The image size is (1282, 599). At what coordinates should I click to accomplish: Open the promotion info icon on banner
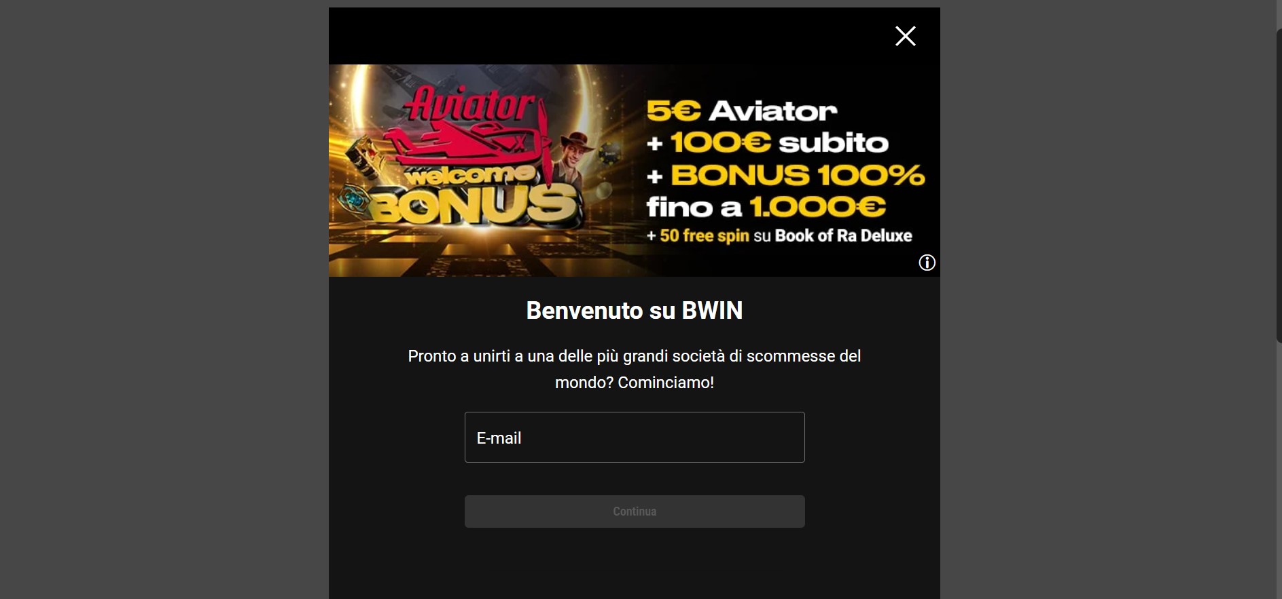click(x=927, y=263)
